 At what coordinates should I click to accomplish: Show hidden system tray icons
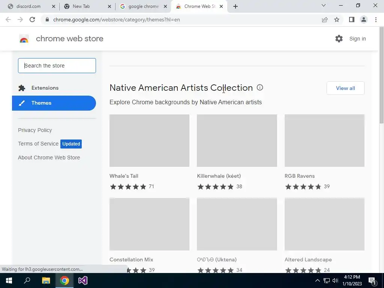317,280
